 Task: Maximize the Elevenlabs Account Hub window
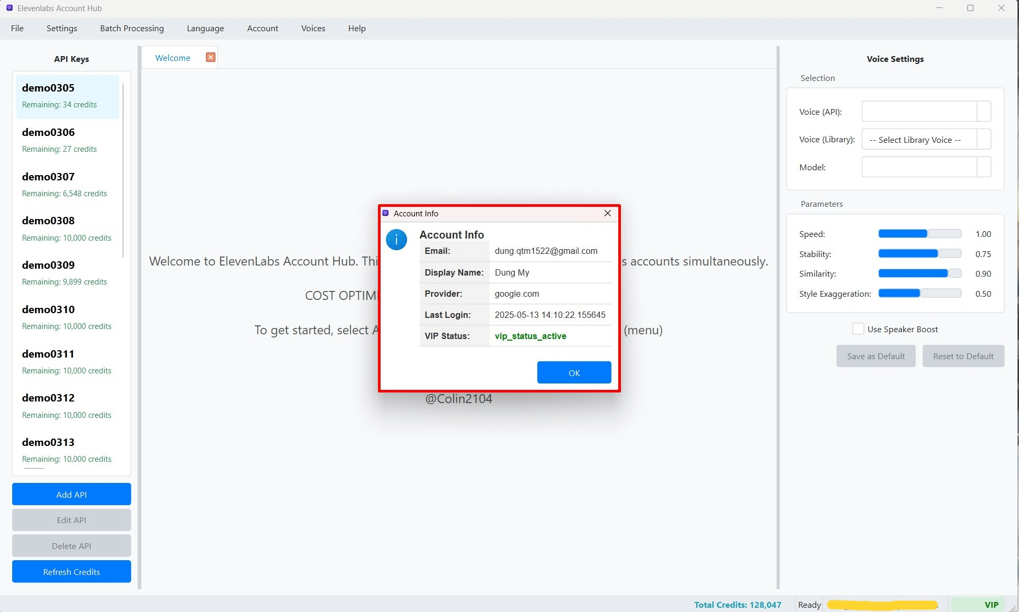[x=970, y=8]
